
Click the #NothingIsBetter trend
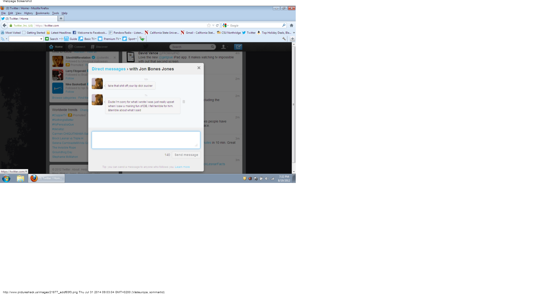coord(63,120)
